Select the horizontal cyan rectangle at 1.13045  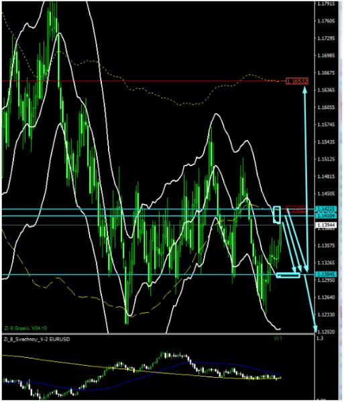[x=288, y=275]
